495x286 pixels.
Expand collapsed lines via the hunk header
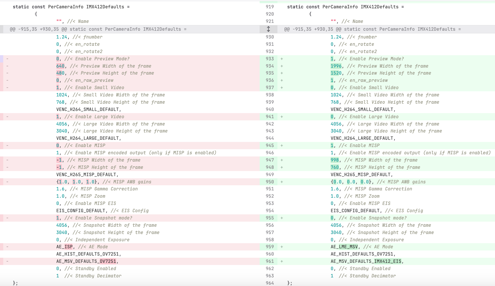[269, 29]
